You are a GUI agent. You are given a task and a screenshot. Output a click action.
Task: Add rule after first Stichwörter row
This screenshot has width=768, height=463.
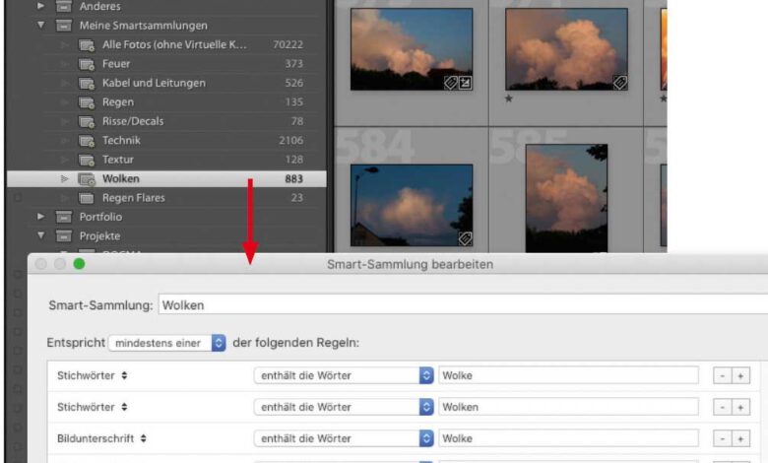pyautogui.click(x=740, y=375)
